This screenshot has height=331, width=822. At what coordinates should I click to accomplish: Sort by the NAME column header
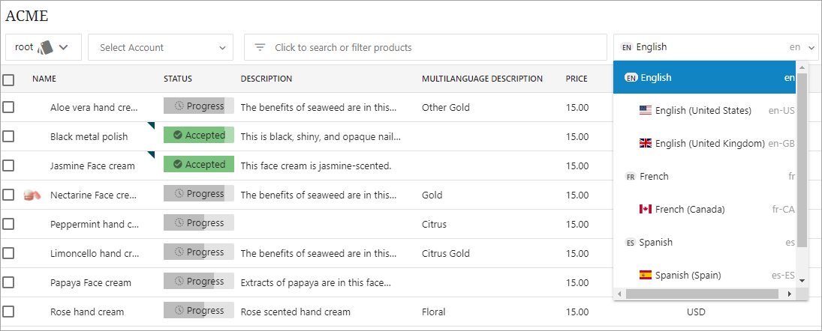coord(44,79)
